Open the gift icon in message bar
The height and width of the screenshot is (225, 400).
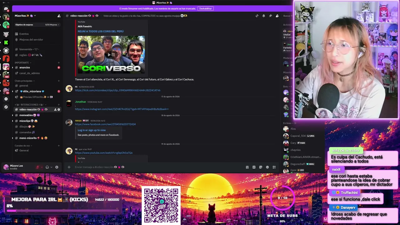click(x=247, y=167)
